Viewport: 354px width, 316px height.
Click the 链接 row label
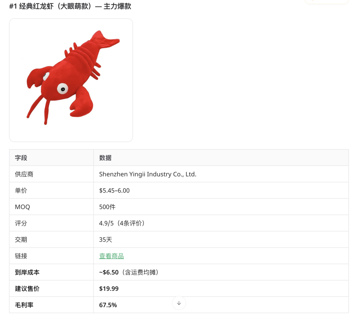pyautogui.click(x=21, y=256)
